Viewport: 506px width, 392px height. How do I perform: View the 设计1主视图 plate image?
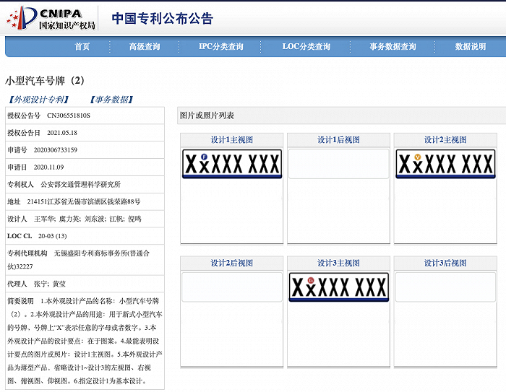point(232,164)
